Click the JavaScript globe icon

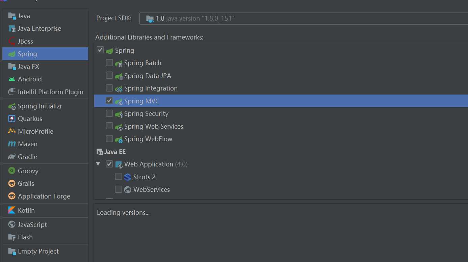[x=12, y=225]
